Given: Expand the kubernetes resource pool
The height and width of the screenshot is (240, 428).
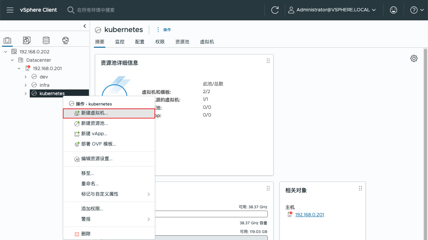Looking at the screenshot, I should [x=26, y=93].
